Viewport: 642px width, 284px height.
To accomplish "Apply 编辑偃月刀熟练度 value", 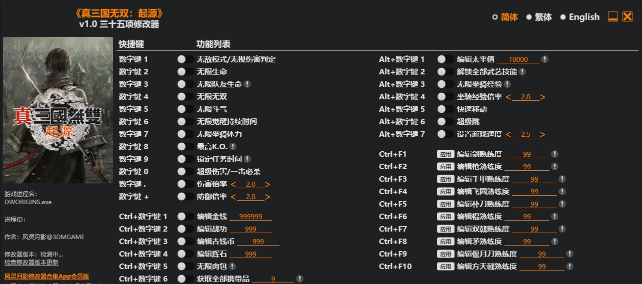I will [x=445, y=254].
